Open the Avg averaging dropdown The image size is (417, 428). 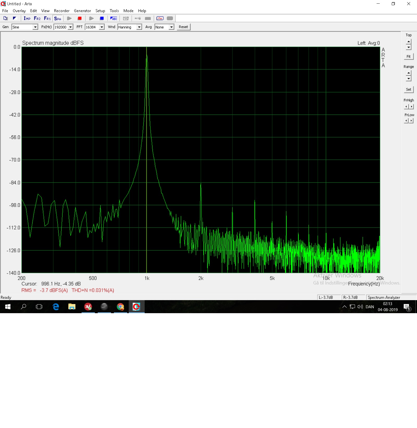pyautogui.click(x=171, y=27)
